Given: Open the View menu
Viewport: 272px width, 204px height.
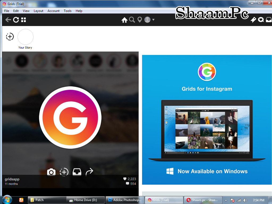Looking at the screenshot, I should (26, 11).
